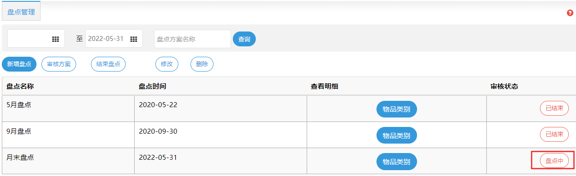Open the red help question-mark icon
Screen dimensions: 576x176
coord(570,13)
